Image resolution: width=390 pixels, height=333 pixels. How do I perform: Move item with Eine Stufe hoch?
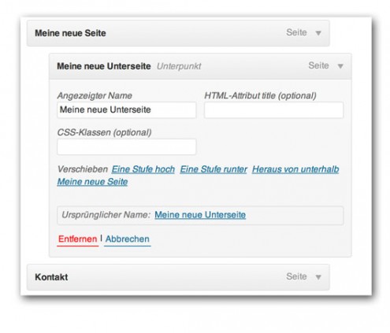click(143, 169)
